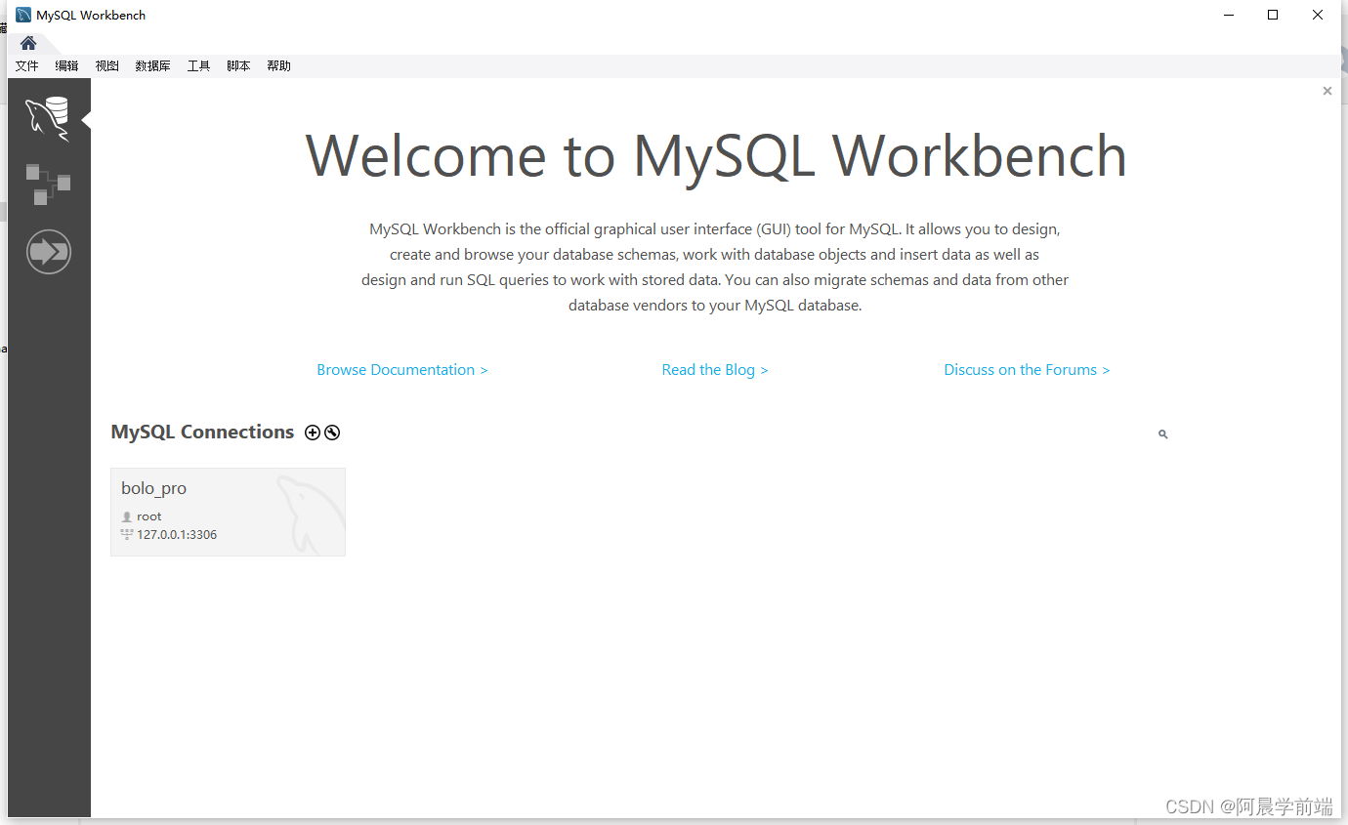Add a new MySQL connection (plus icon)
The image size is (1348, 825).
tap(313, 433)
